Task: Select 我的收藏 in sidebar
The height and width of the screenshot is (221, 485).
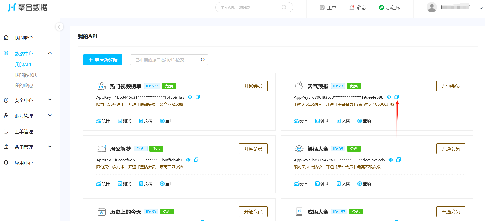Action: (x=24, y=85)
